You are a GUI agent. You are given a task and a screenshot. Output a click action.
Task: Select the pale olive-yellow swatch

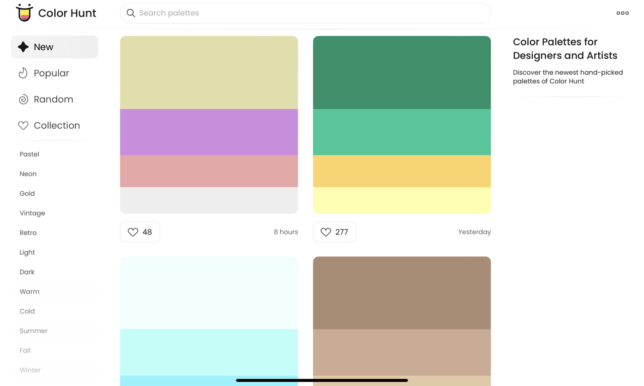point(209,72)
